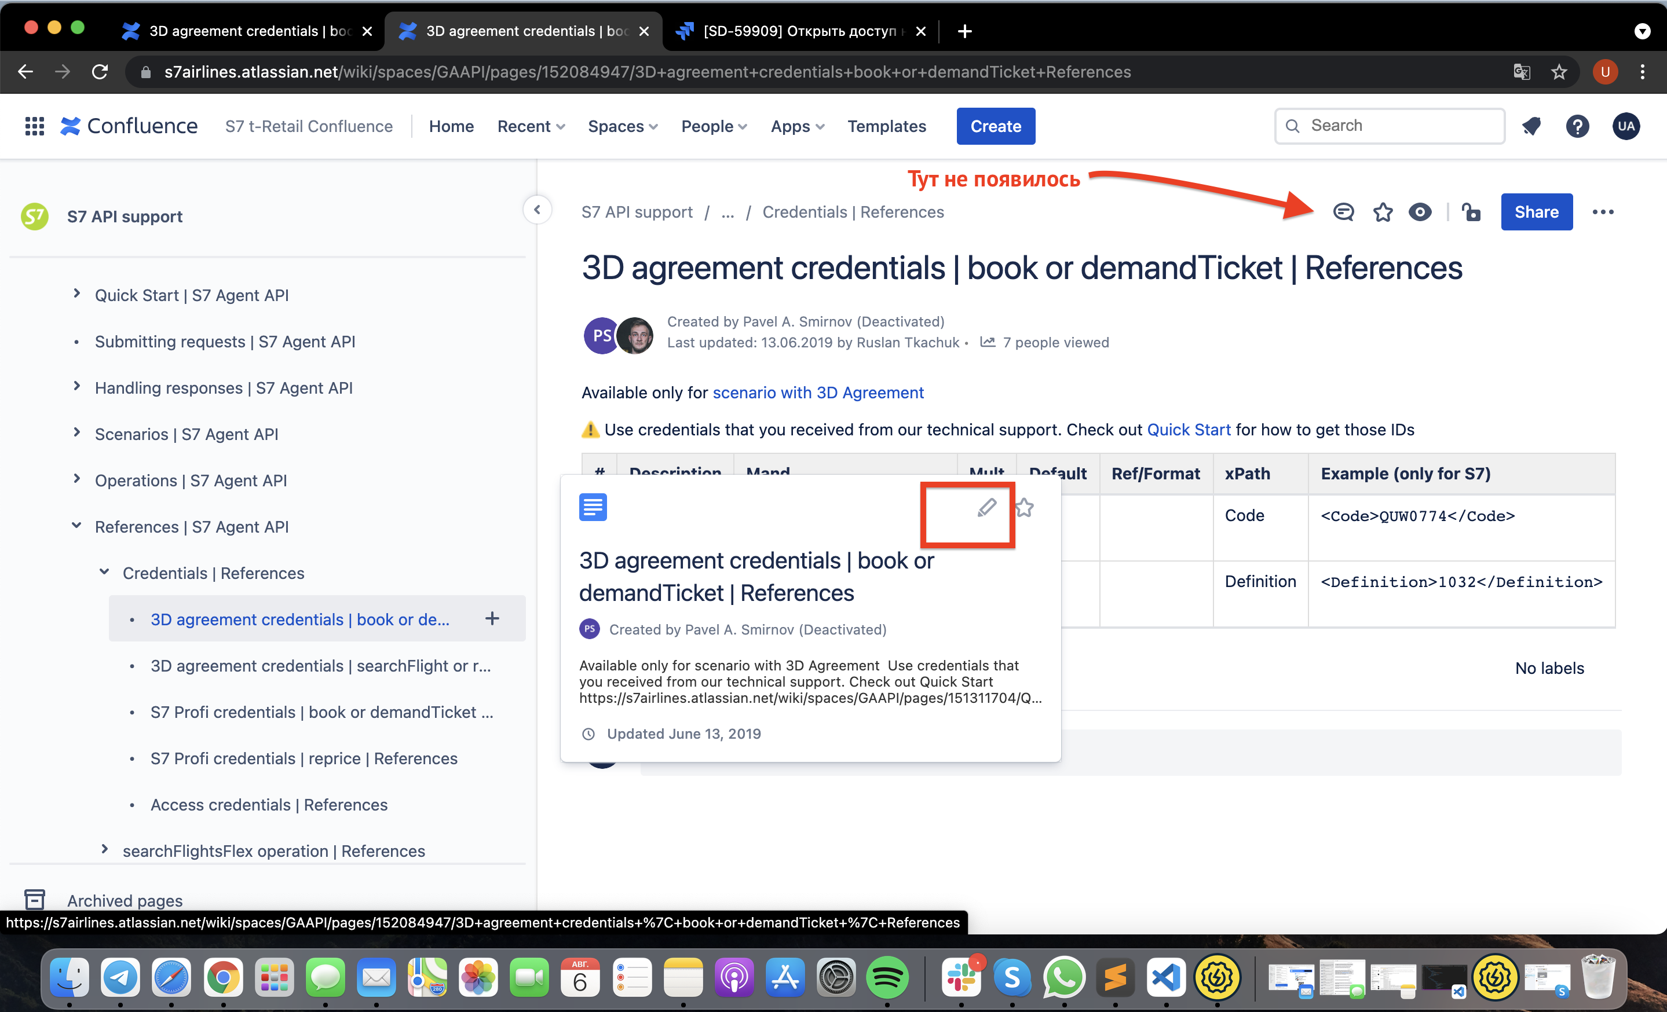Open the Apps dropdown menu
The image size is (1667, 1012).
click(x=797, y=126)
